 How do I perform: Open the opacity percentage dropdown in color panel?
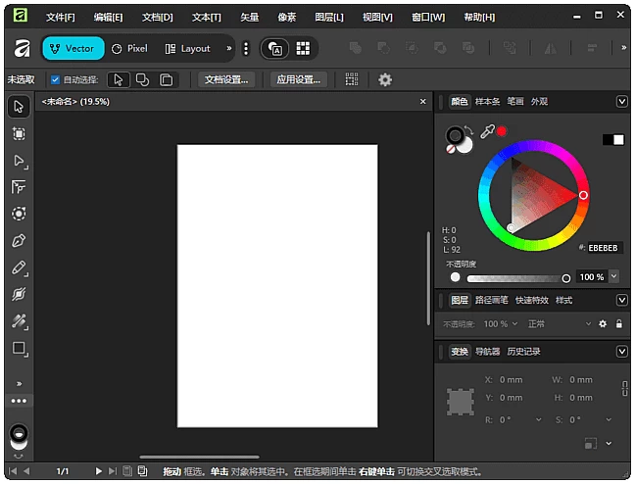coord(614,277)
